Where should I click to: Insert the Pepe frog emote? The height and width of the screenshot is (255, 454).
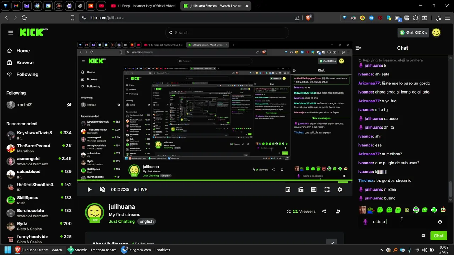pos(371,210)
